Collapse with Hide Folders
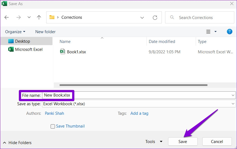The width and height of the screenshot is (237, 149). click(17, 142)
